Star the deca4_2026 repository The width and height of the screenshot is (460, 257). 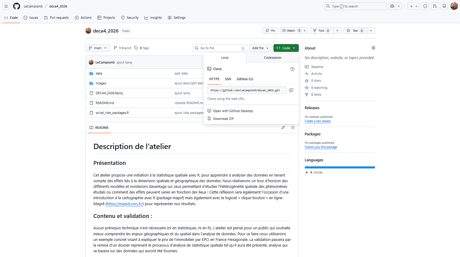[x=353, y=31]
